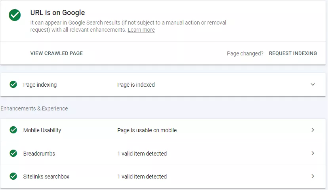Click the Request Indexing button

pos(293,53)
